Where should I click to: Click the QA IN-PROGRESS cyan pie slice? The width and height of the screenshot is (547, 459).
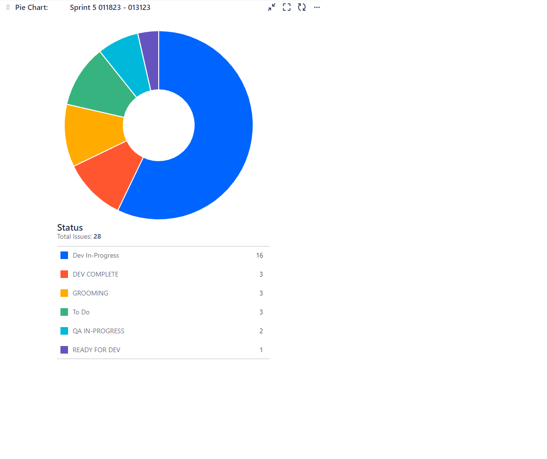coord(128,63)
